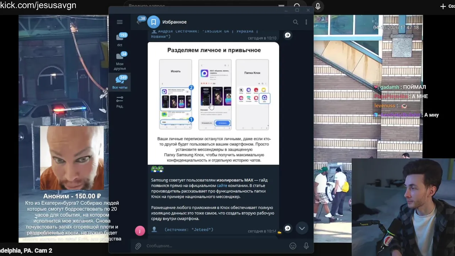Click the streamer webcam overlay
This screenshot has width=455, height=256.
(x=403, y=207)
